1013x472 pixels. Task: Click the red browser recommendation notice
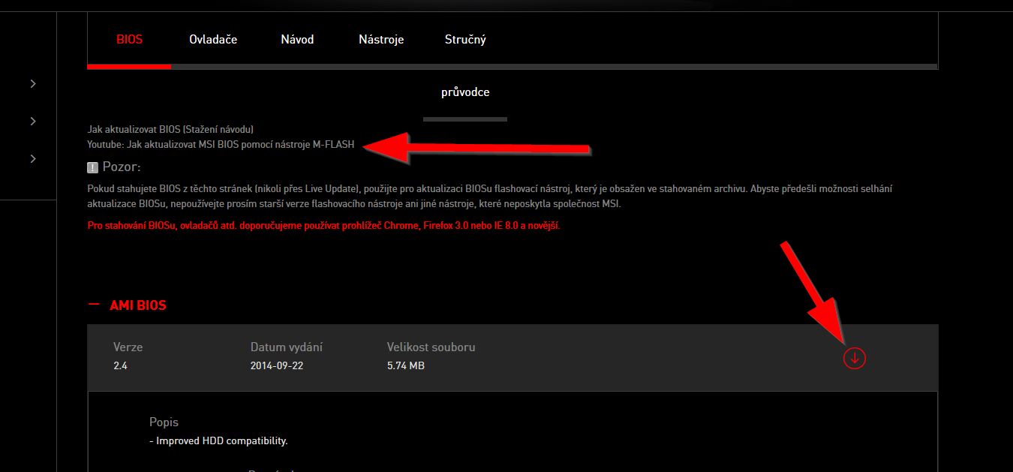[x=323, y=225]
